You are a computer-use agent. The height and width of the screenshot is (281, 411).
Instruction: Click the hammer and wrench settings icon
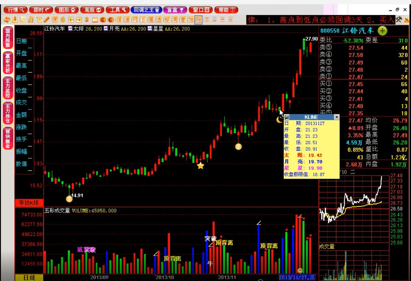coord(399,20)
